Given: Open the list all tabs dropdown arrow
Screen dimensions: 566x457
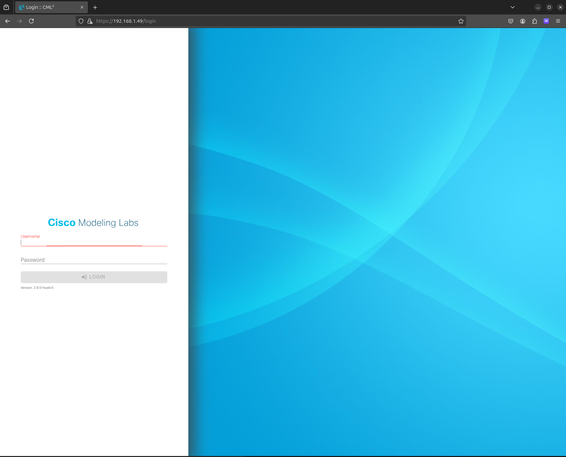Looking at the screenshot, I should (x=513, y=7).
